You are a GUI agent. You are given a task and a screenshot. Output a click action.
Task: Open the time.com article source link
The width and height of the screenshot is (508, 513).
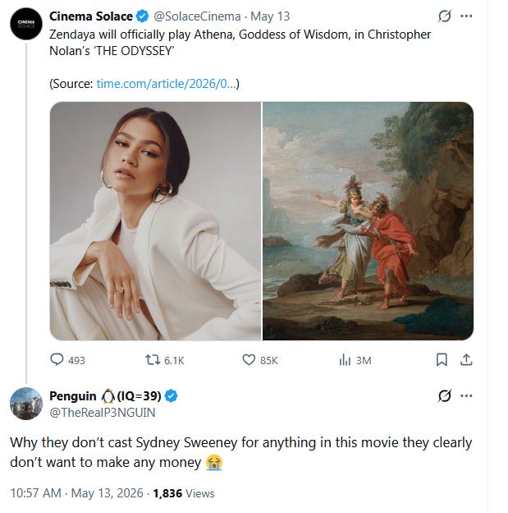[166, 84]
